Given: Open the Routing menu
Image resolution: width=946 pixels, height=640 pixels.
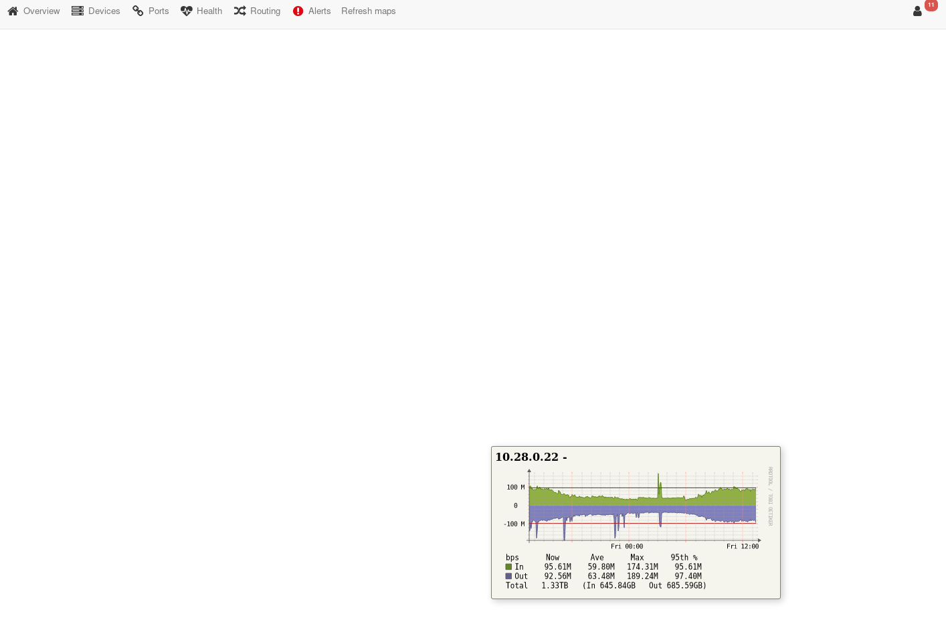Looking at the screenshot, I should click(x=265, y=11).
